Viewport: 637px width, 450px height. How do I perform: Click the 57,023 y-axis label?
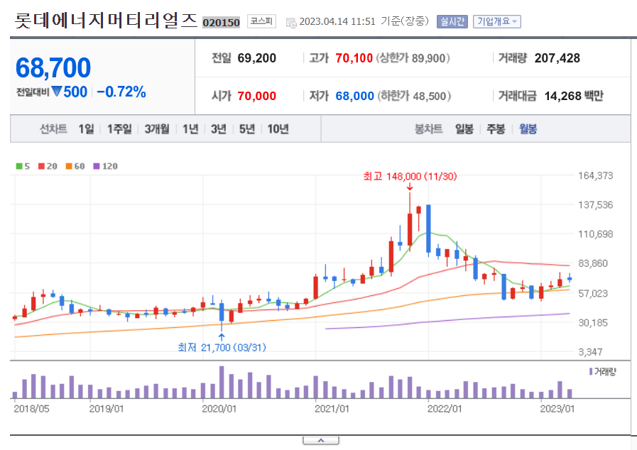(x=593, y=293)
